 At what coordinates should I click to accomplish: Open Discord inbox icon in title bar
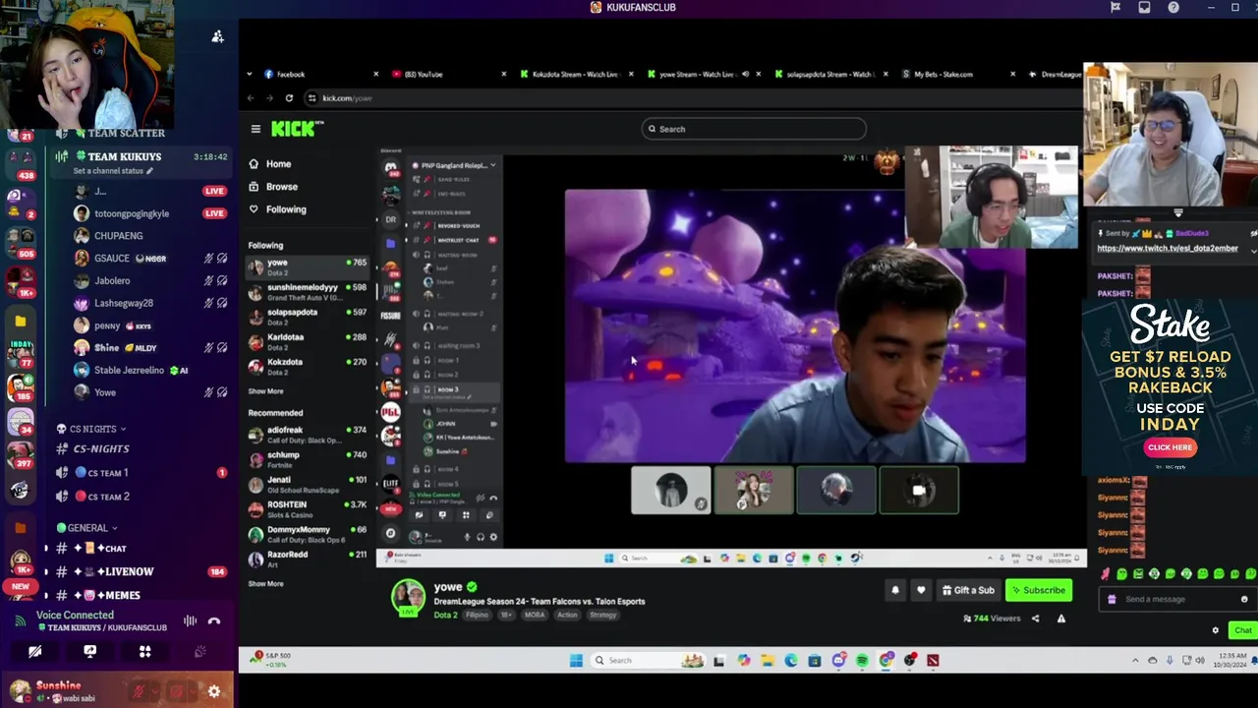pos(1144,7)
